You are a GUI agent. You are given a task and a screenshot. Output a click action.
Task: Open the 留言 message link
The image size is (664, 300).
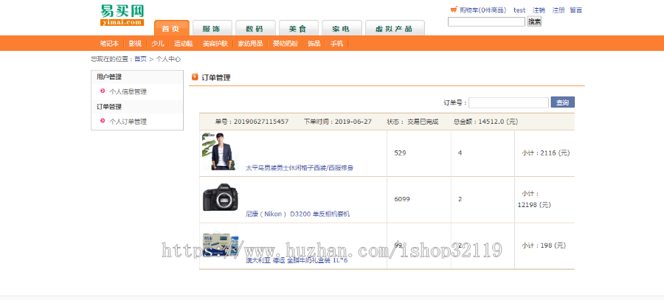tap(576, 10)
